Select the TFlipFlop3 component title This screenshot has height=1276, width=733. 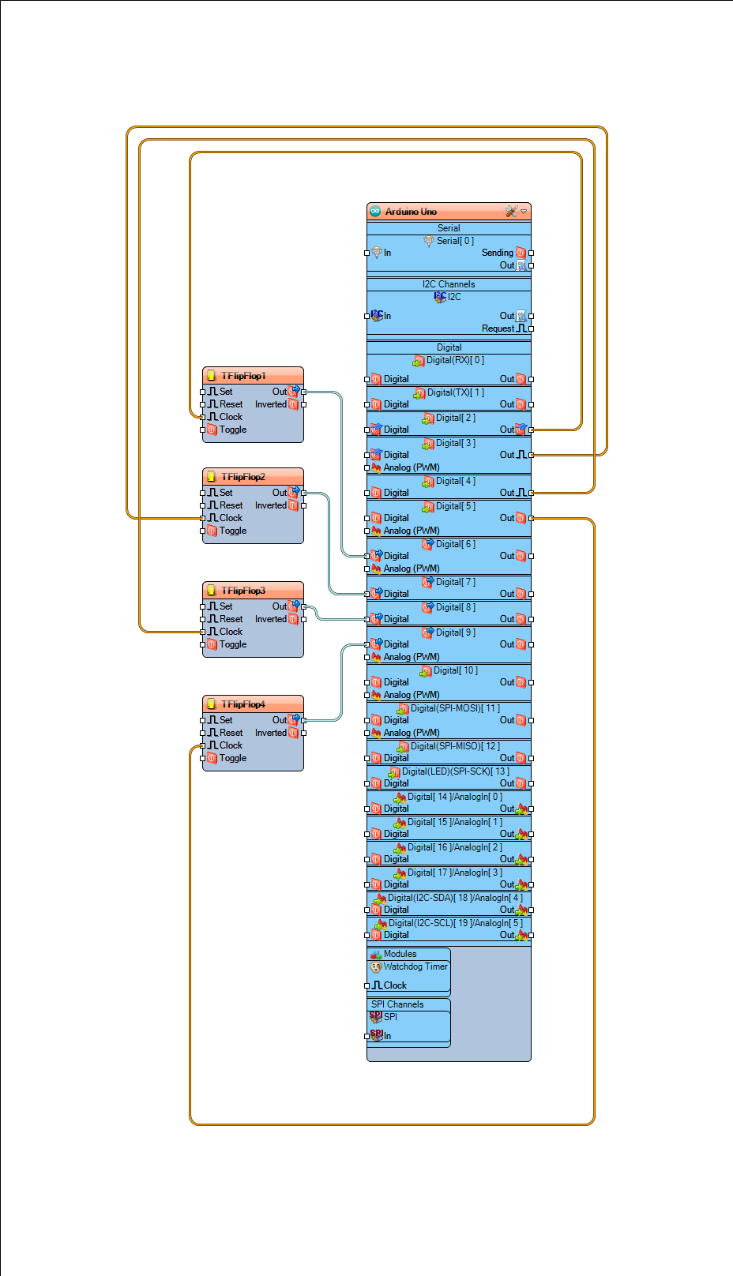pyautogui.click(x=243, y=591)
